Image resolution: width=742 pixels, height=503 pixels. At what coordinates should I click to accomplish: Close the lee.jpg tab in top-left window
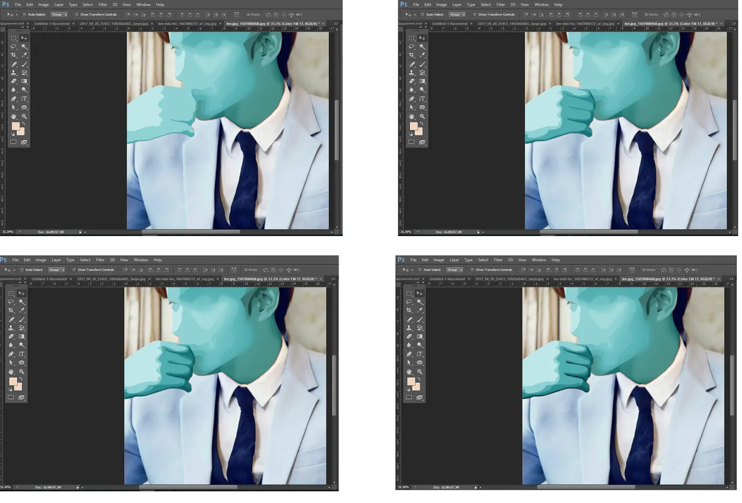[323, 23]
